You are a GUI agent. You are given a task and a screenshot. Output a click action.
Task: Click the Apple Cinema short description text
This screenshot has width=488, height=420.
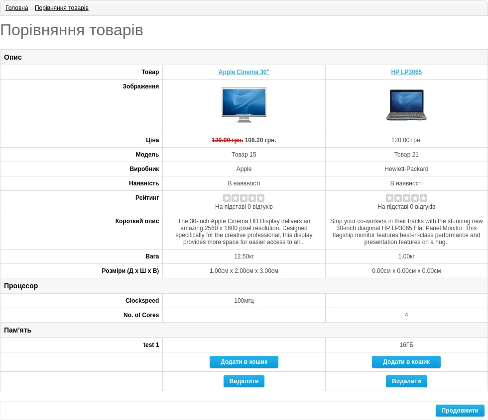244,232
